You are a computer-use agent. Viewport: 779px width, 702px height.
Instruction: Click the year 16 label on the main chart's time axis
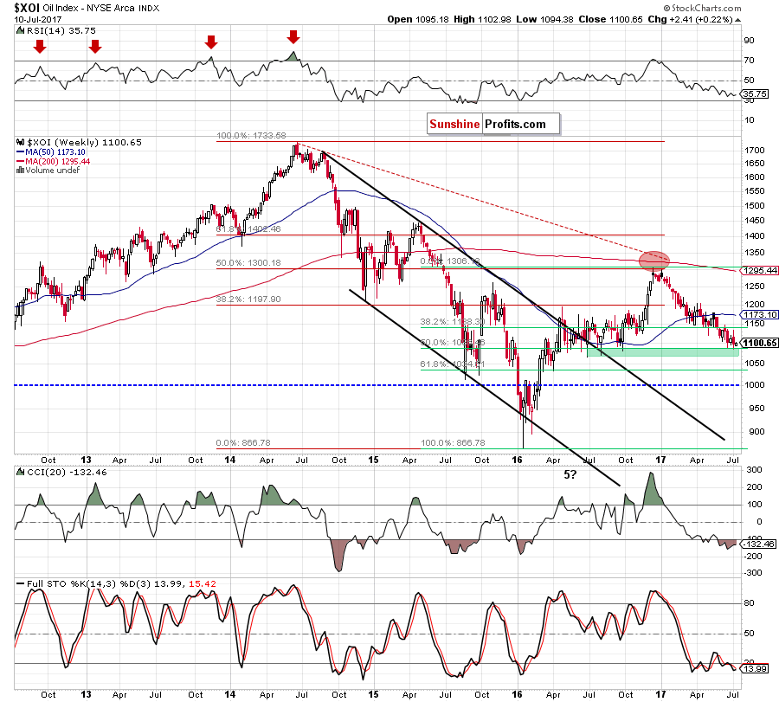[518, 460]
